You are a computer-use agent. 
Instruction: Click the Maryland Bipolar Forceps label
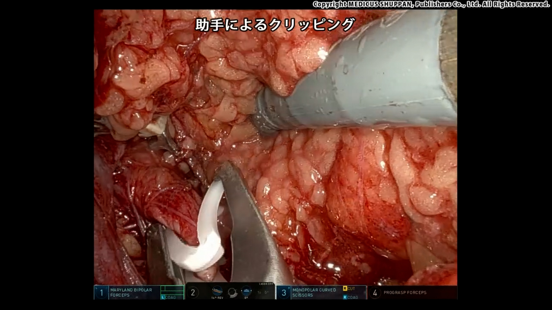click(x=131, y=293)
